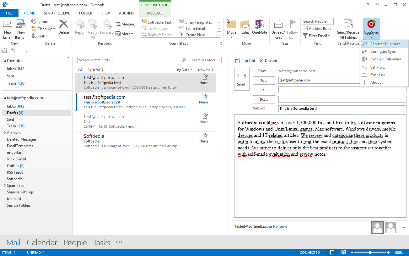Click the To... recipients button
Viewport: 409px width, 256px height.
pos(264,81)
